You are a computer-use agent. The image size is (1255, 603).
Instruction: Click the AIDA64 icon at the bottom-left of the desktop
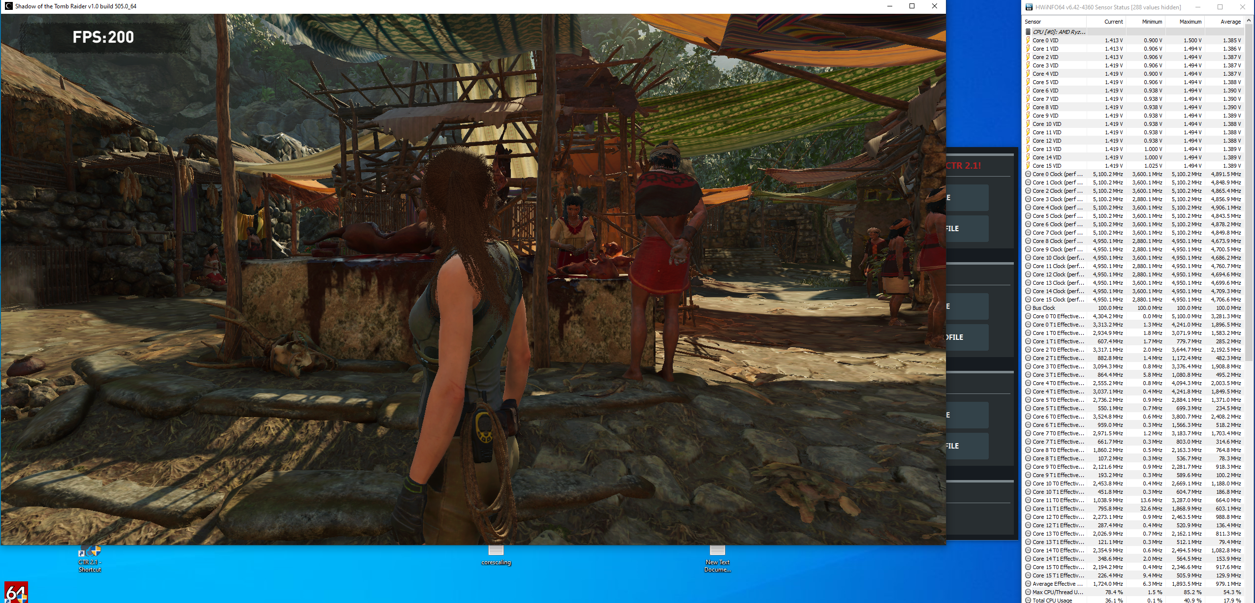click(x=16, y=592)
